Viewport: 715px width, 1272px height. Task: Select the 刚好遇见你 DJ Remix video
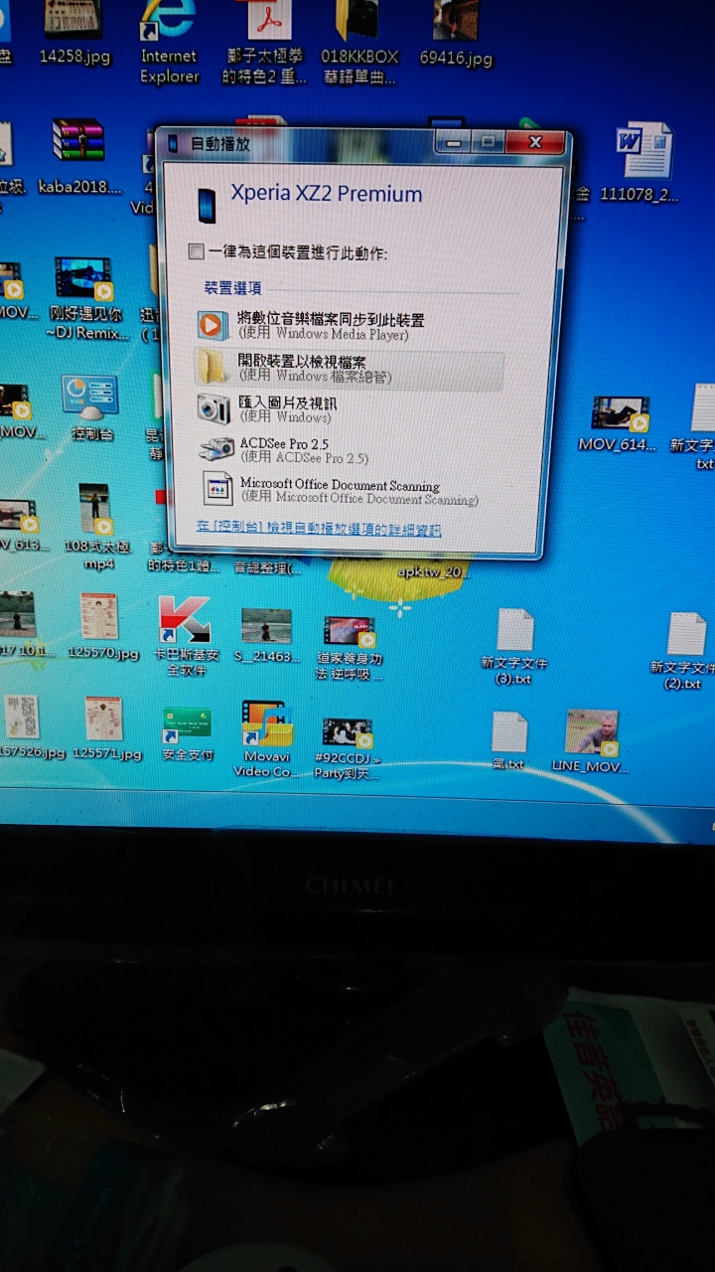(86, 299)
